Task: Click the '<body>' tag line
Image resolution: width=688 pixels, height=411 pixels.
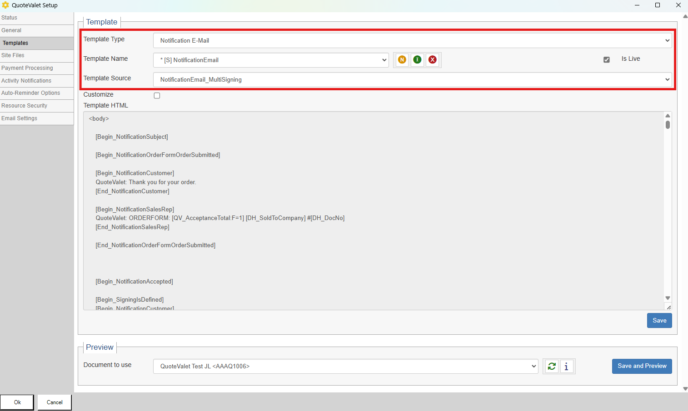Action: pos(99,119)
